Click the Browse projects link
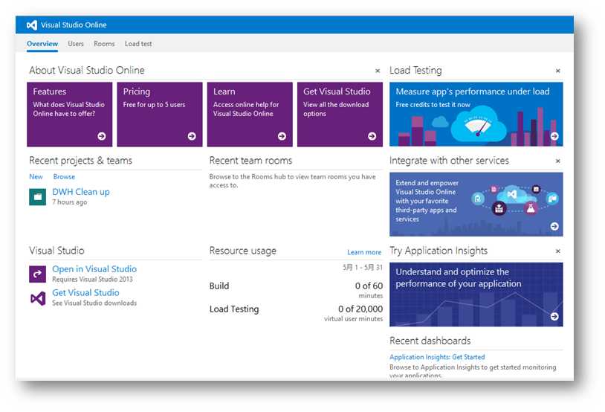Image resolution: width=605 pixels, height=412 pixels. point(64,177)
